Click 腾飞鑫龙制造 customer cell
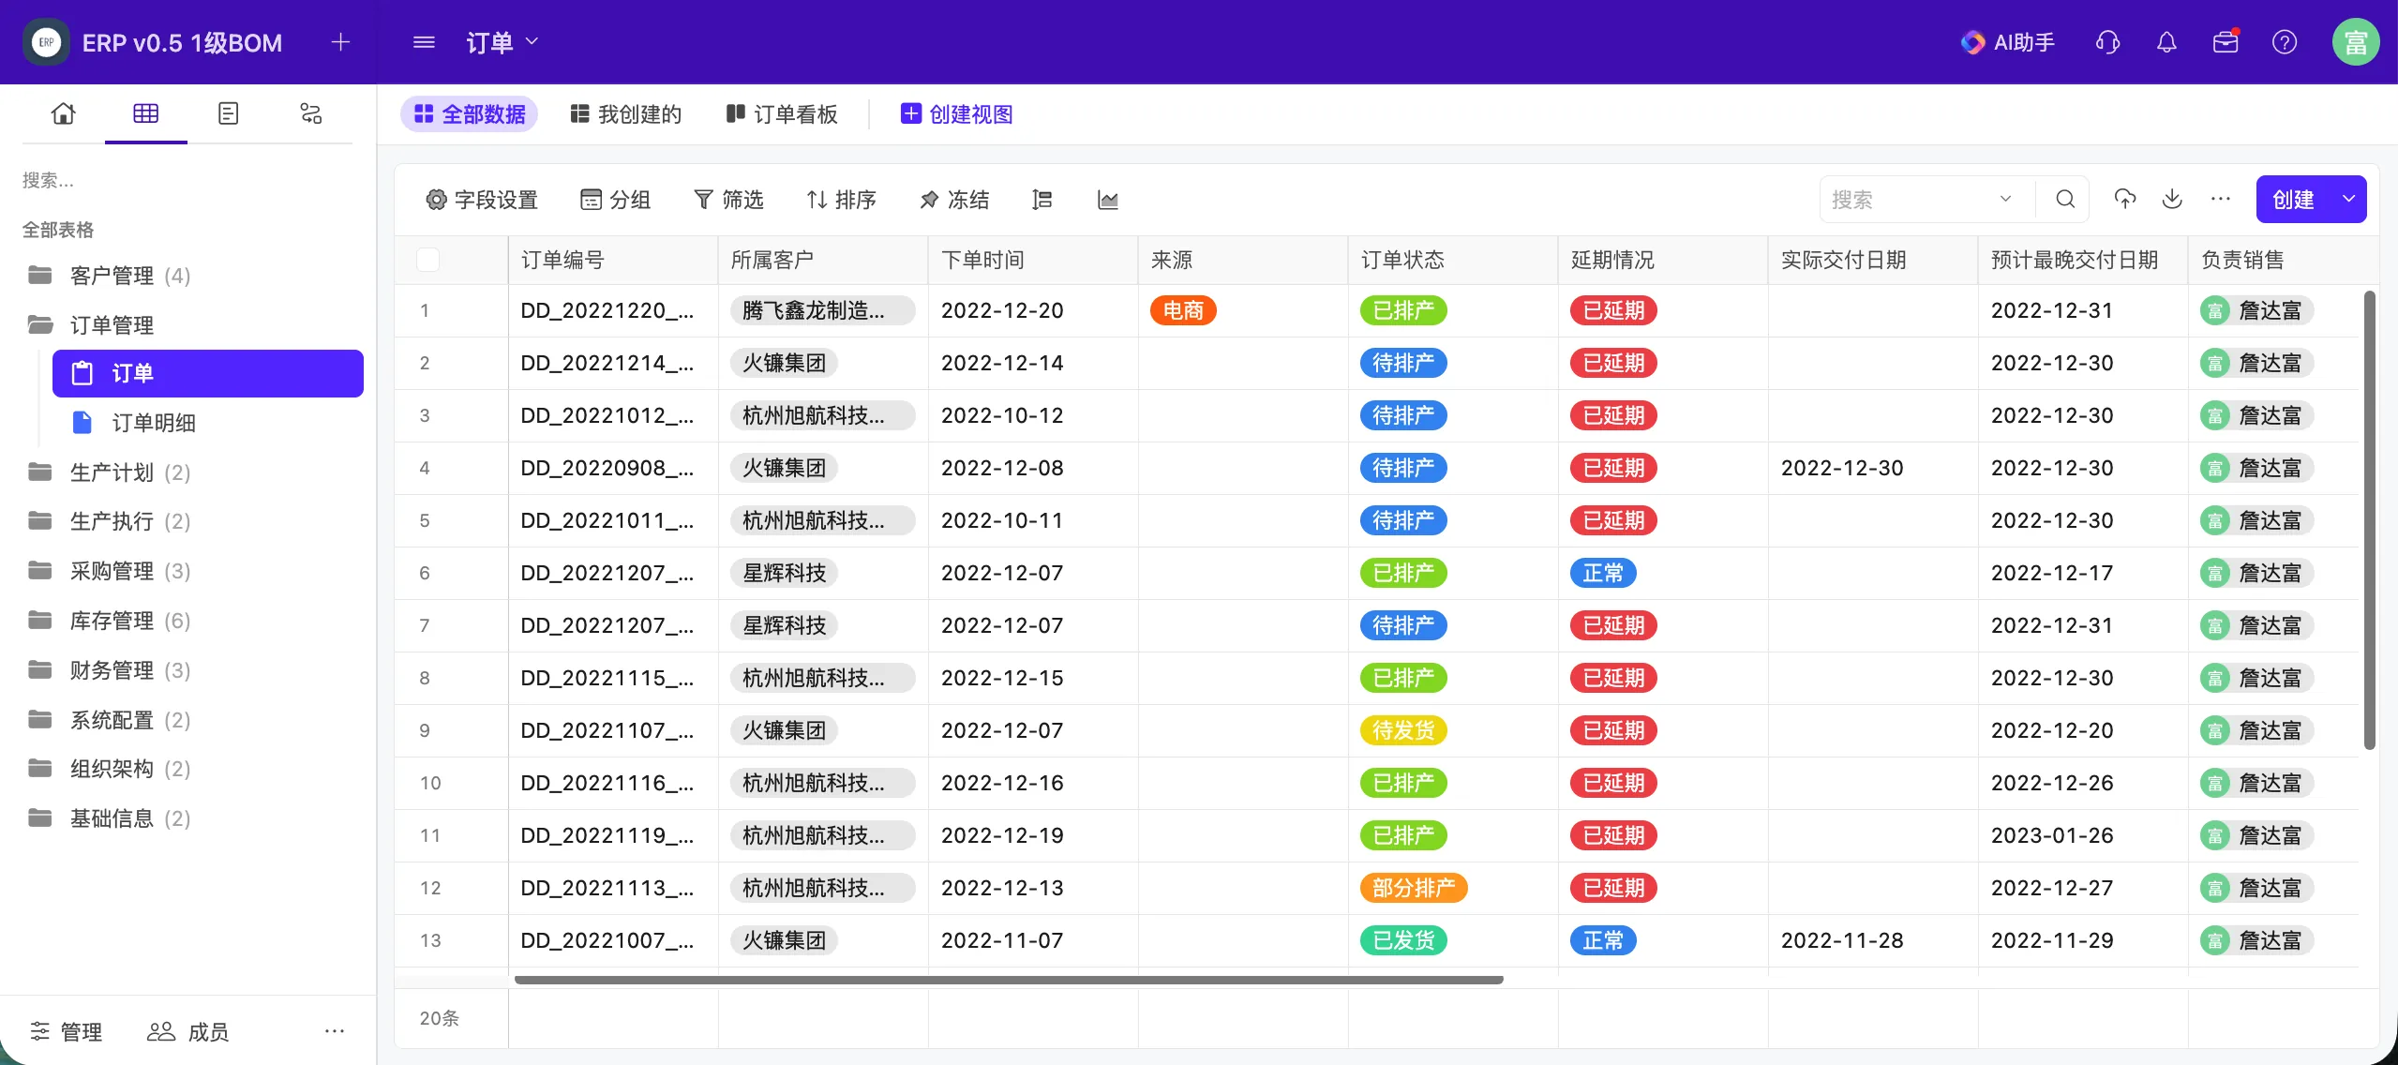Screen dimensions: 2398x1065 822,310
